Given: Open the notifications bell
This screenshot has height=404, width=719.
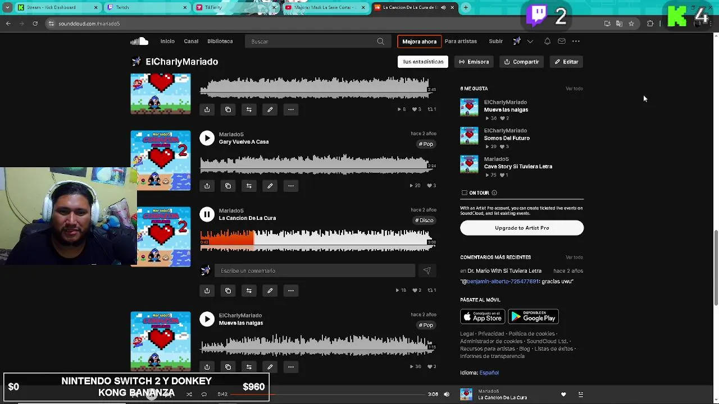Looking at the screenshot, I should point(547,41).
